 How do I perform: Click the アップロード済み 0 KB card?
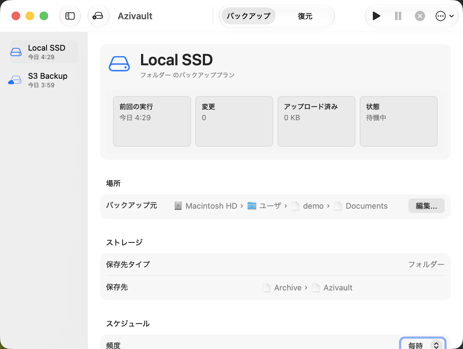[316, 121]
